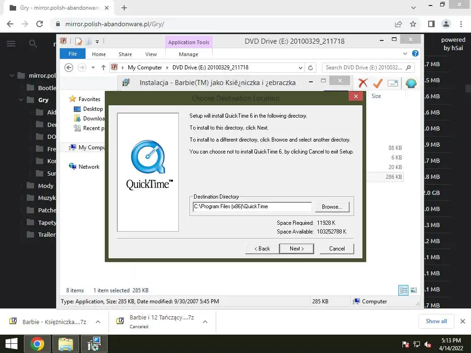Click My Computer in breadcrumb path
Image resolution: width=471 pixels, height=353 pixels.
[145, 68]
